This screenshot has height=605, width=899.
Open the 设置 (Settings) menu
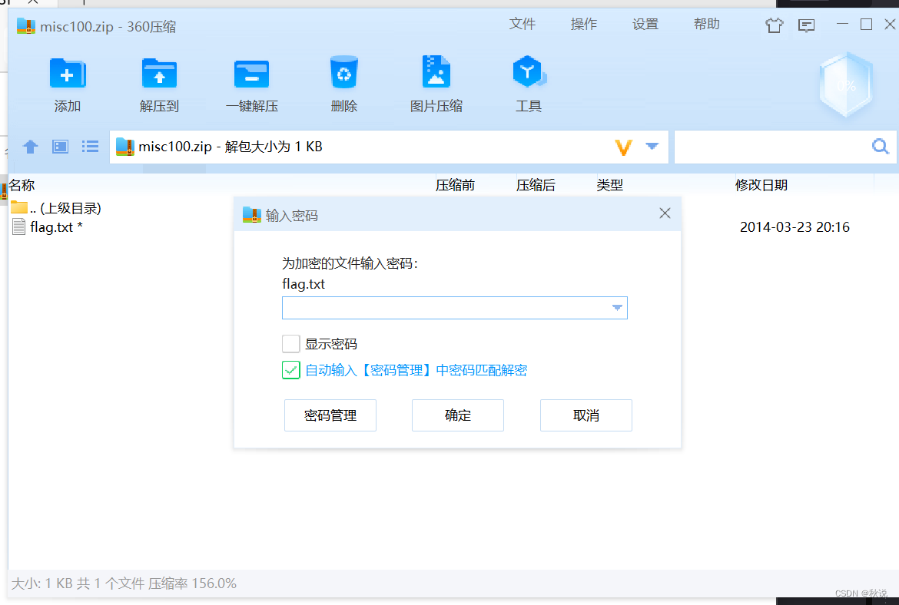[645, 24]
